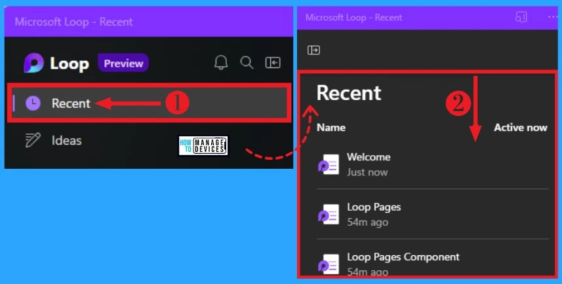Image resolution: width=562 pixels, height=284 pixels.
Task: Click the Loop wordmark text
Action: [70, 64]
